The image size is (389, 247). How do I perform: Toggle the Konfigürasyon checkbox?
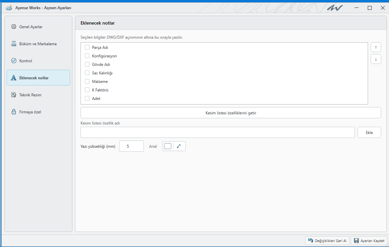[87, 56]
